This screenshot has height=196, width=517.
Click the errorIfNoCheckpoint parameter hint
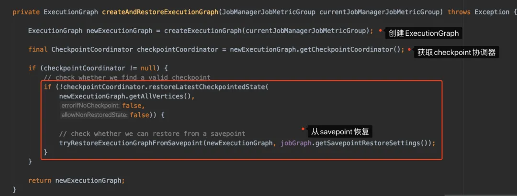coord(90,106)
